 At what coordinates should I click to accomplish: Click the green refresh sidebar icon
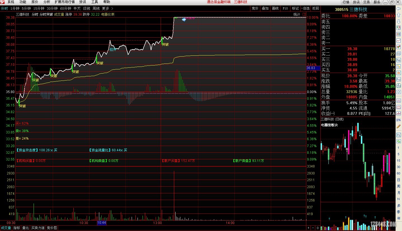pos(399,141)
